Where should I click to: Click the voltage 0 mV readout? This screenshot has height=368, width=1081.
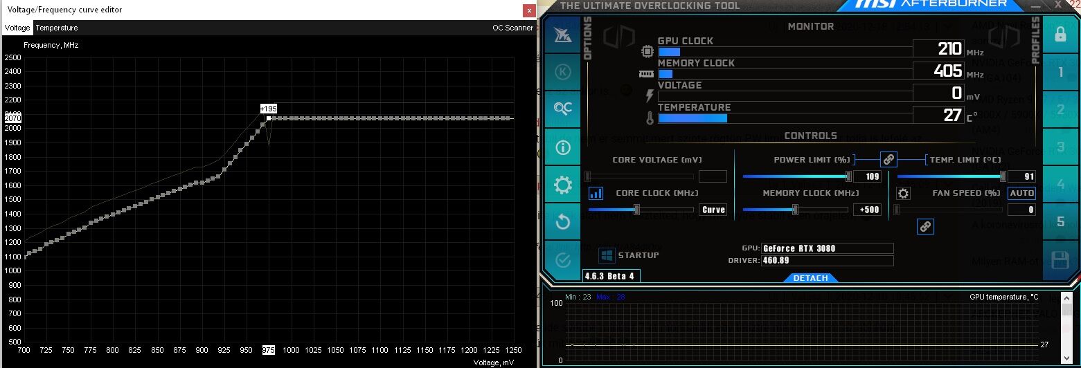click(x=940, y=93)
